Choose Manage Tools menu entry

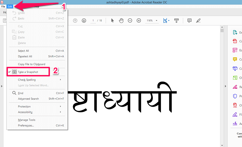coord(37,120)
